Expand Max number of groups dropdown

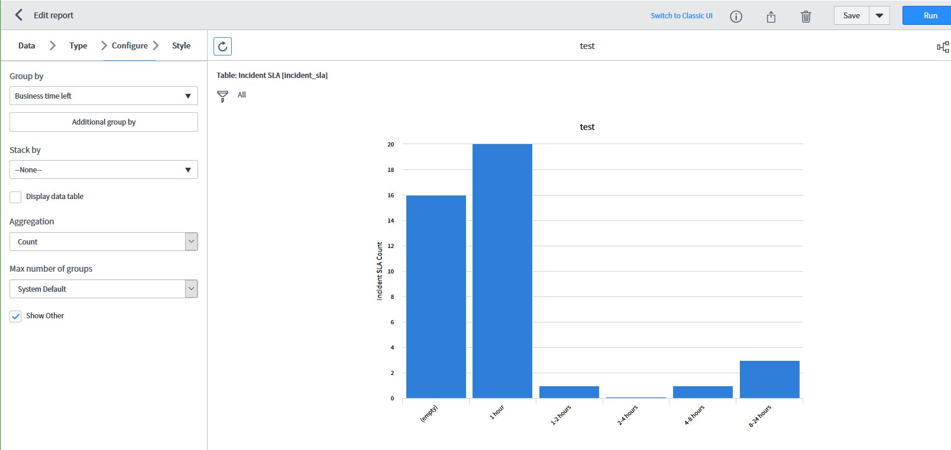click(x=103, y=289)
